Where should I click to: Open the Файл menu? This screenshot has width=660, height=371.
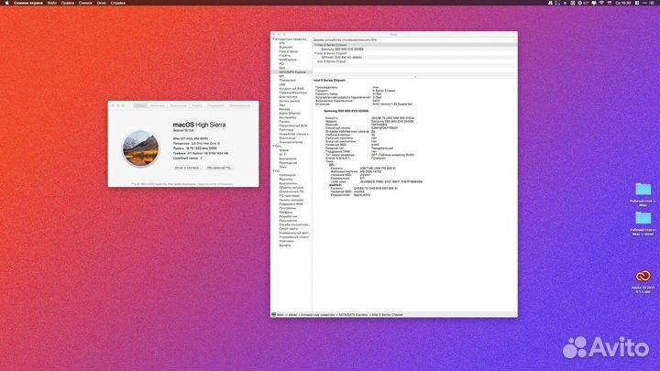click(x=51, y=3)
